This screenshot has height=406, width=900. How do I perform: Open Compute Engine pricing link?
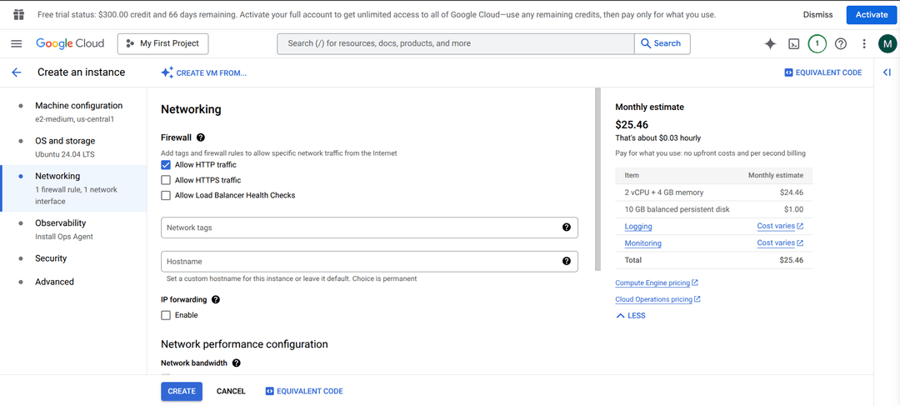(x=657, y=283)
